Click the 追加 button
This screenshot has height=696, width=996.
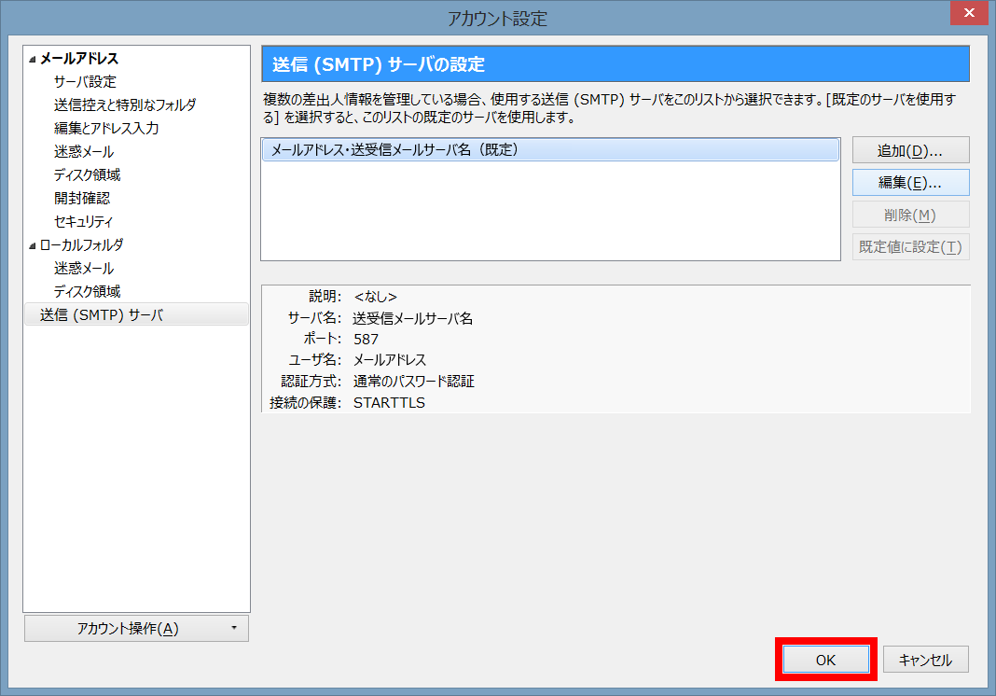(x=910, y=149)
